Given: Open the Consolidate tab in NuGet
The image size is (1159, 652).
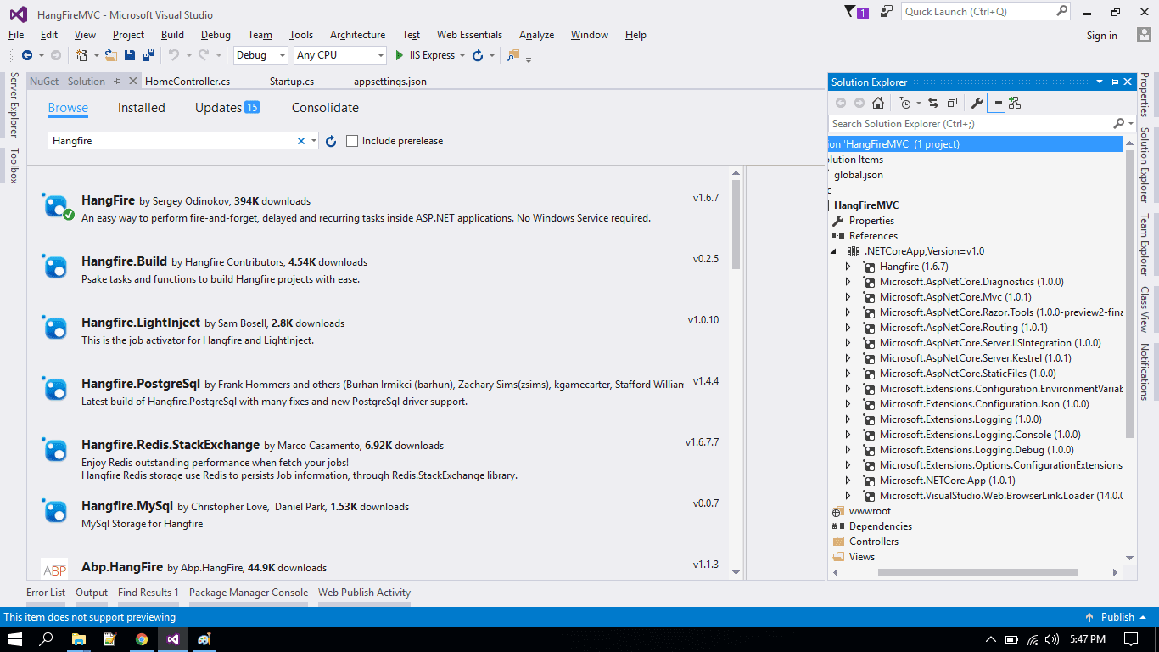Looking at the screenshot, I should tap(325, 108).
